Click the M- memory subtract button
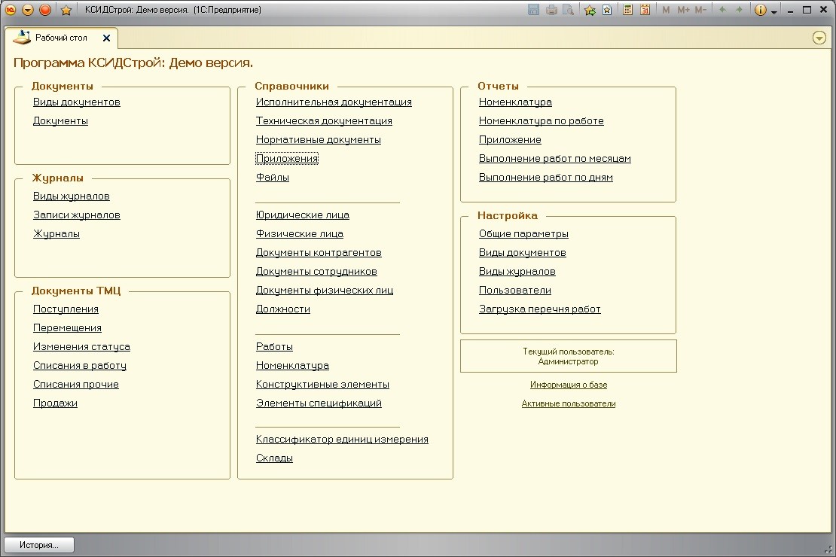This screenshot has width=836, height=557. (x=700, y=10)
